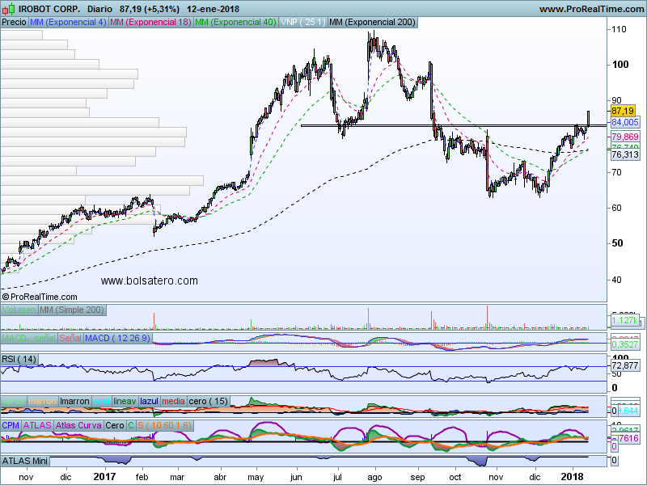The height and width of the screenshot is (485, 647).
Task: Click the 'feb' month label on the time axis
Action: (x=142, y=477)
